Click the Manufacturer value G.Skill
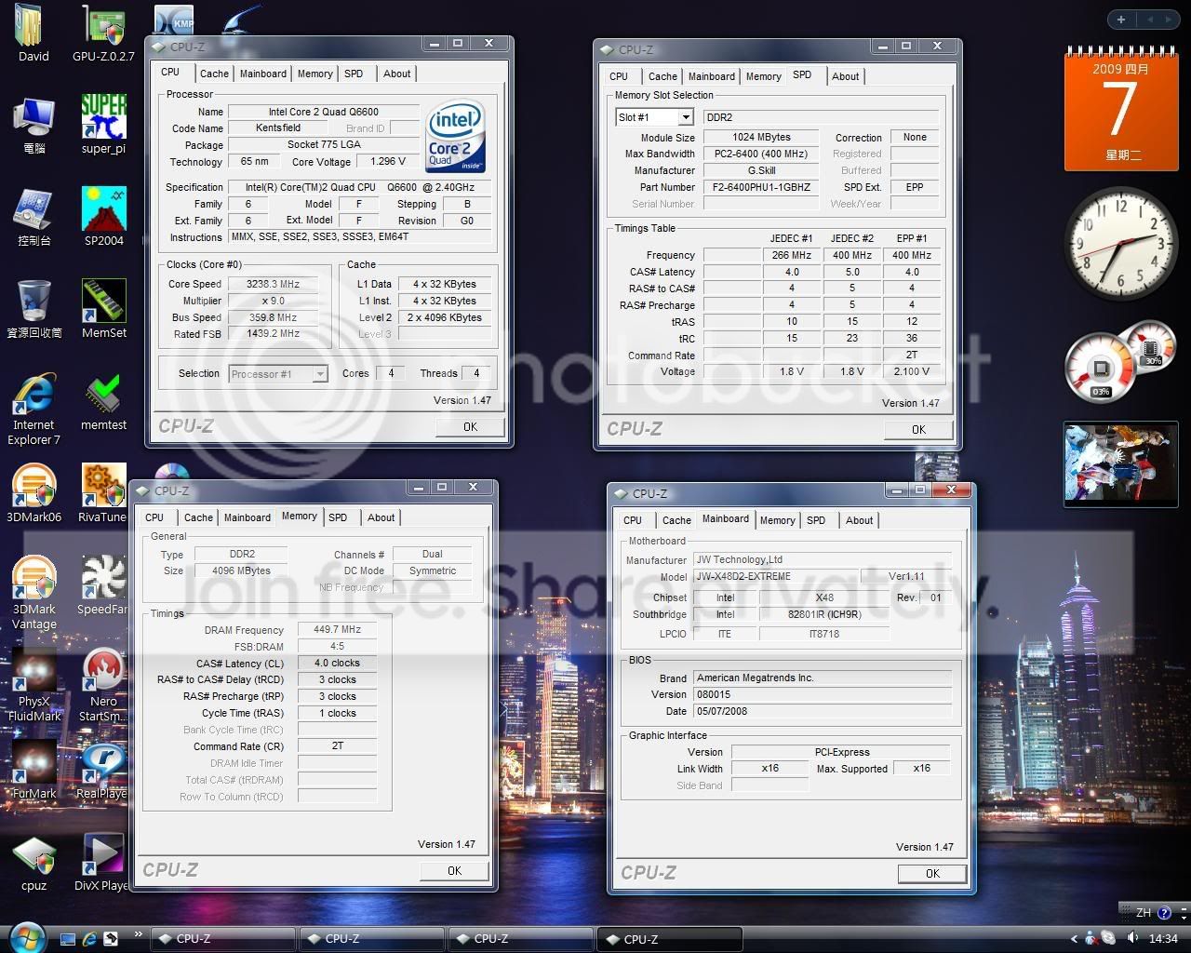This screenshot has width=1191, height=953. (x=761, y=170)
